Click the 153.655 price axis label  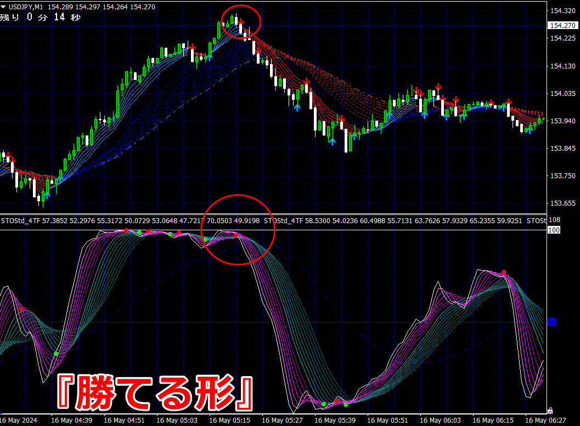tap(562, 203)
